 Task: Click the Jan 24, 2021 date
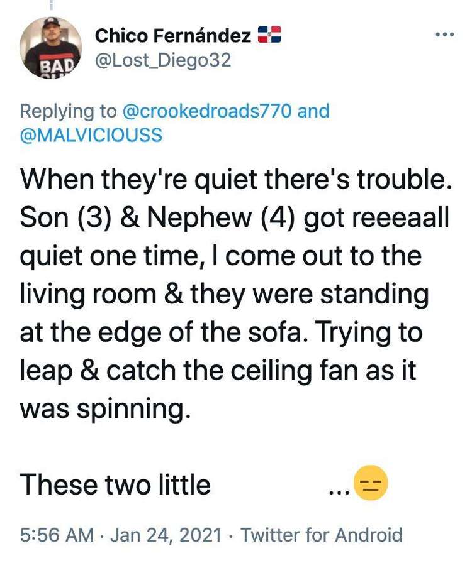tap(166, 535)
